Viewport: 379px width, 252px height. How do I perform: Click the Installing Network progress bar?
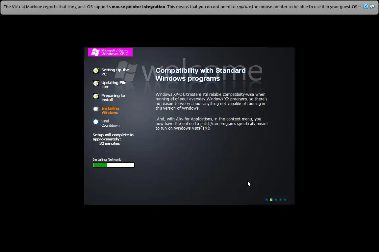(114, 165)
